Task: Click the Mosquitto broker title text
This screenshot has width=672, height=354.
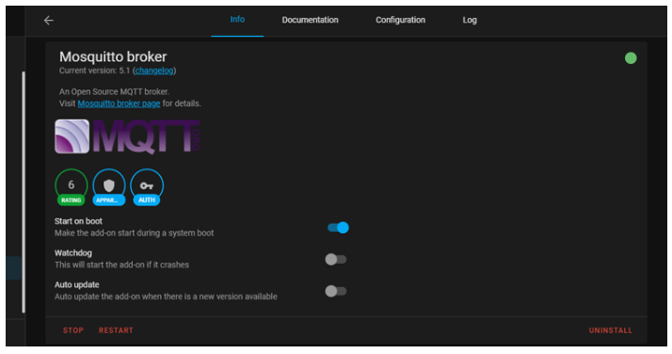Action: tap(113, 56)
